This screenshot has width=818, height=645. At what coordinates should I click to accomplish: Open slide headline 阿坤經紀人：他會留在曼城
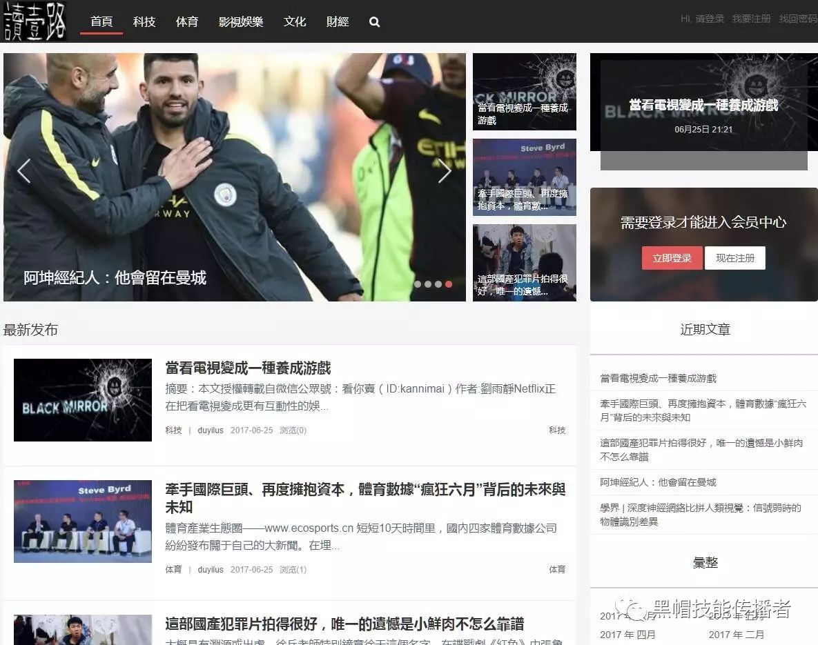point(115,277)
